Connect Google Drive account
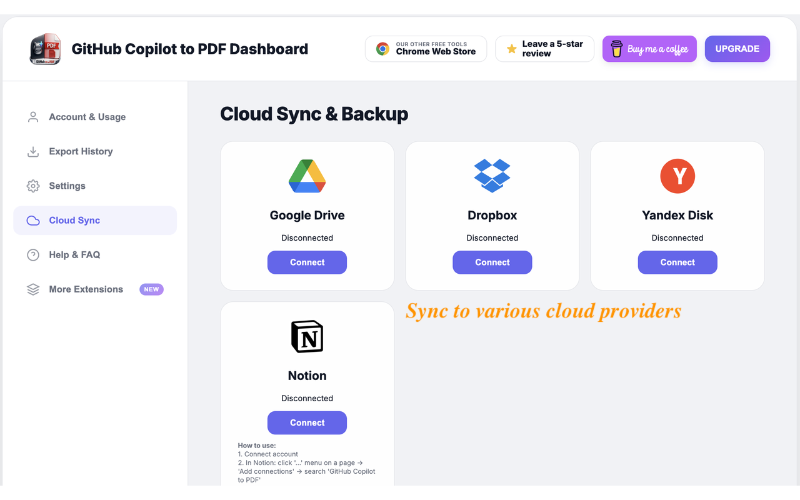 click(307, 262)
